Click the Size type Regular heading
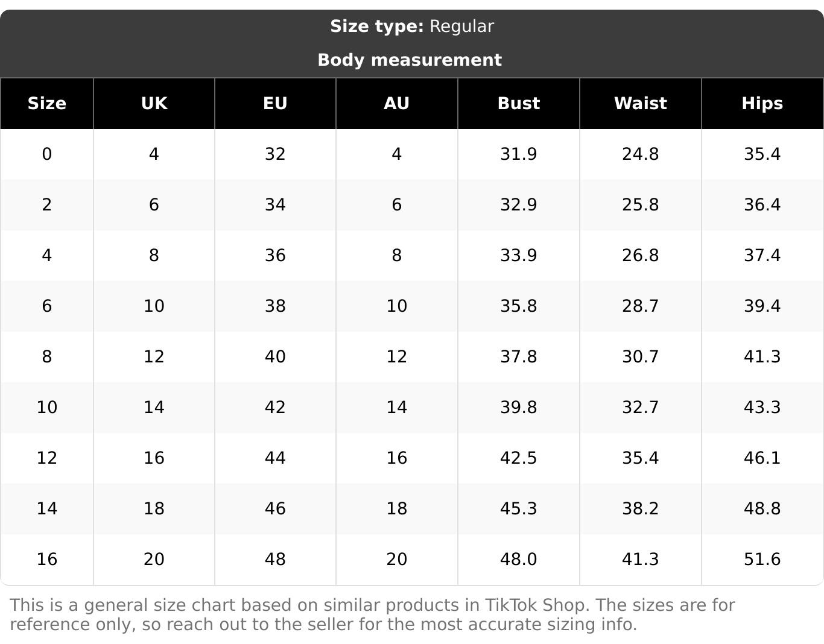824x644 pixels. pyautogui.click(x=412, y=27)
